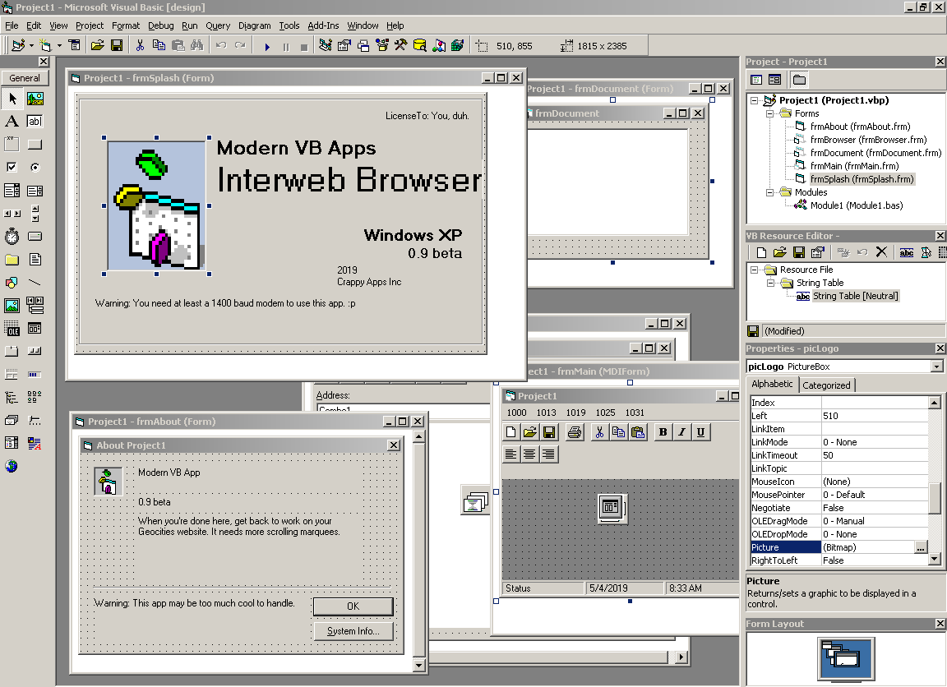Image resolution: width=947 pixels, height=687 pixels.
Task: Show the Form Layout Window via toolbar icon
Action: click(363, 45)
